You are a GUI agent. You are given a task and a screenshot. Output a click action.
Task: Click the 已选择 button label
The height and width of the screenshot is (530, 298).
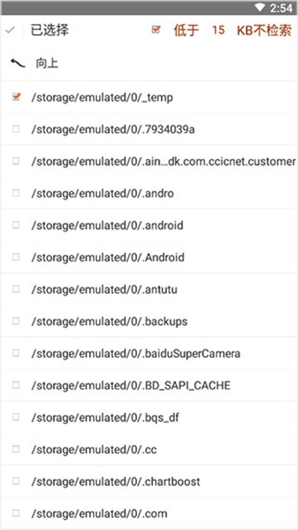50,30
